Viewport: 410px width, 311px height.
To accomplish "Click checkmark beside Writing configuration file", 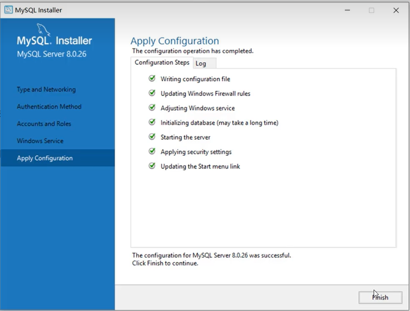I will tap(152, 78).
